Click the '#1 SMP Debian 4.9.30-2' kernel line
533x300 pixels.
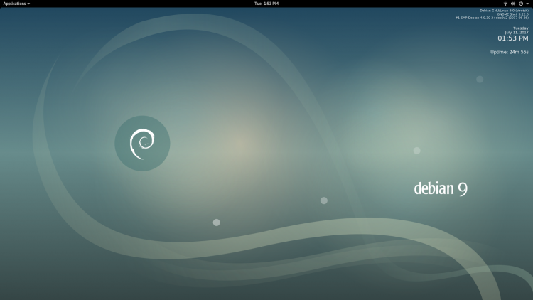[x=492, y=18]
